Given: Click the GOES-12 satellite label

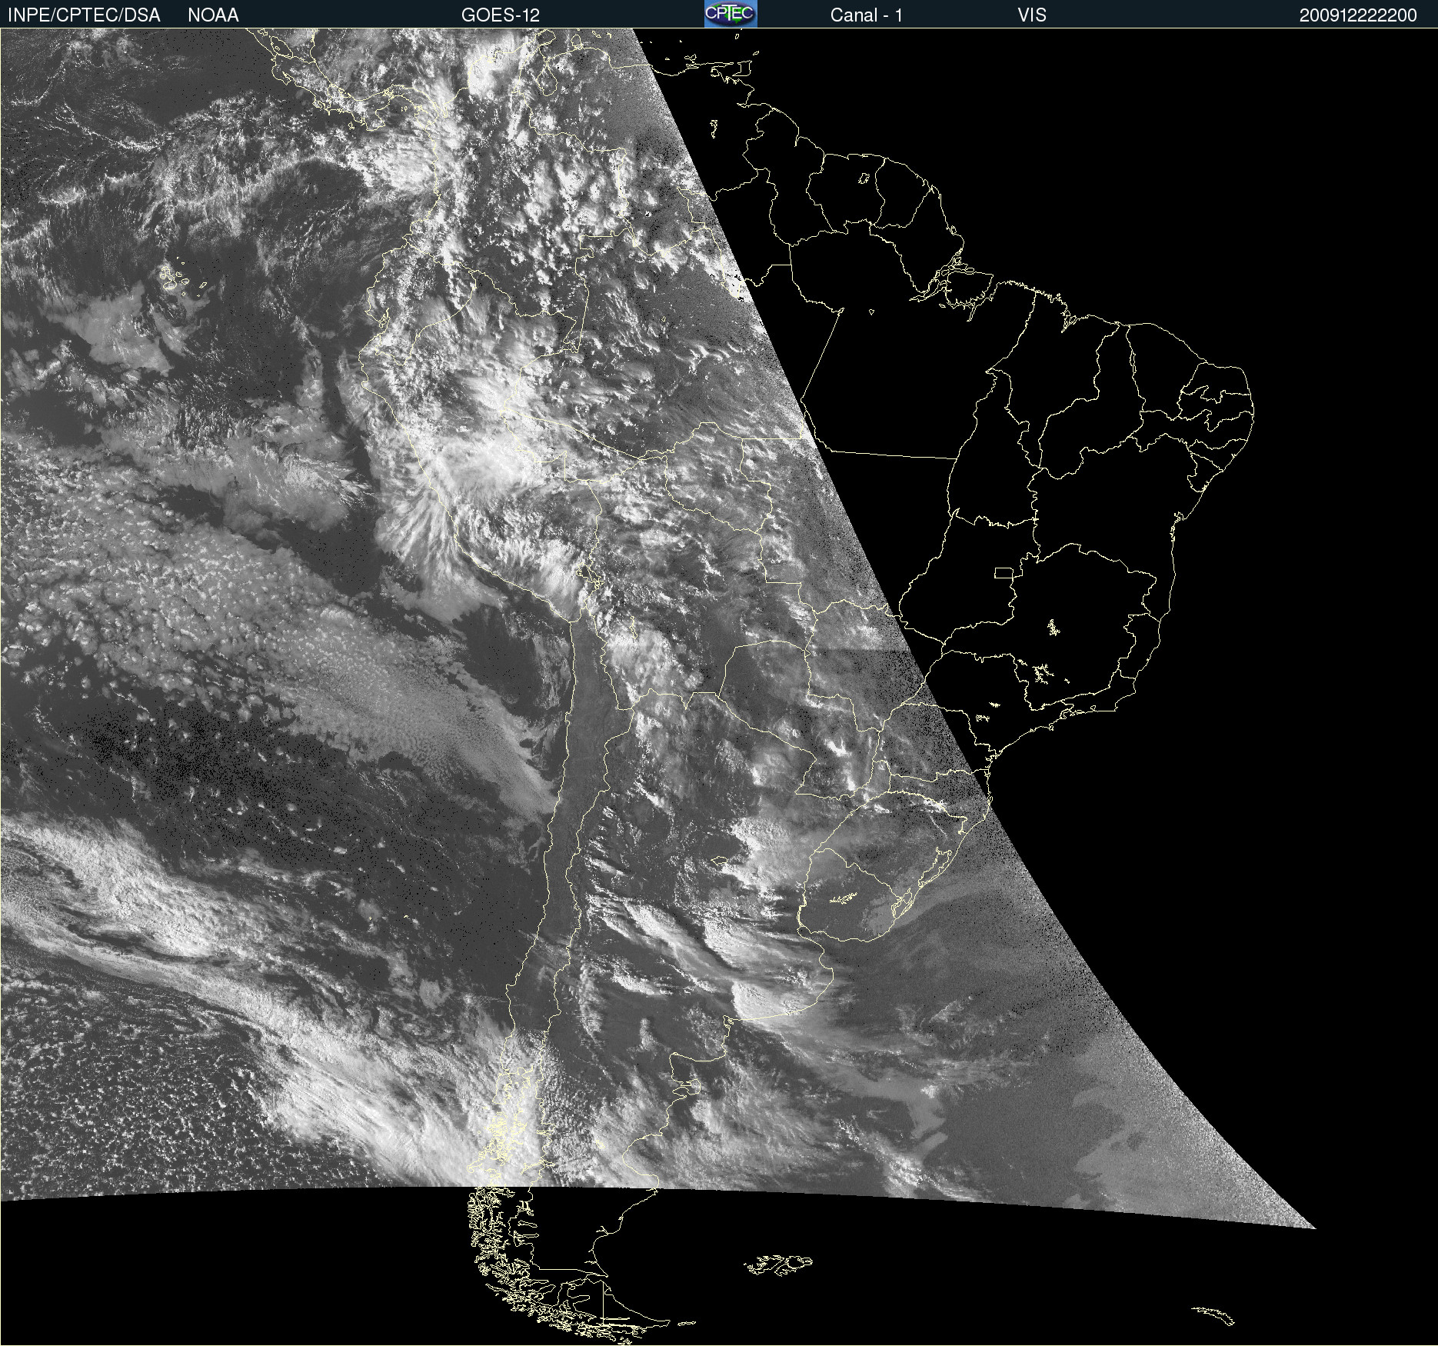Looking at the screenshot, I should 501,15.
